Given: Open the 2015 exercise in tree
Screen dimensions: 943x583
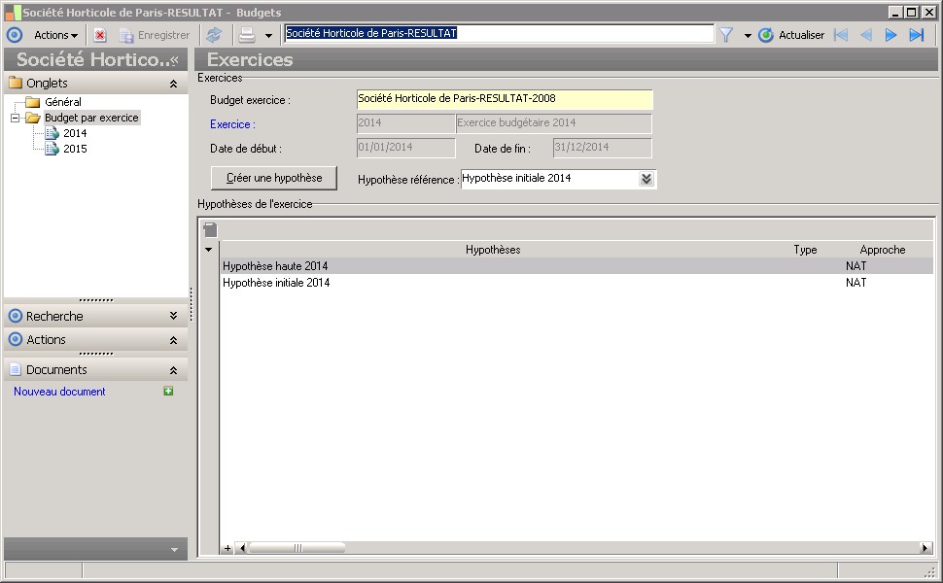Looking at the screenshot, I should (75, 149).
